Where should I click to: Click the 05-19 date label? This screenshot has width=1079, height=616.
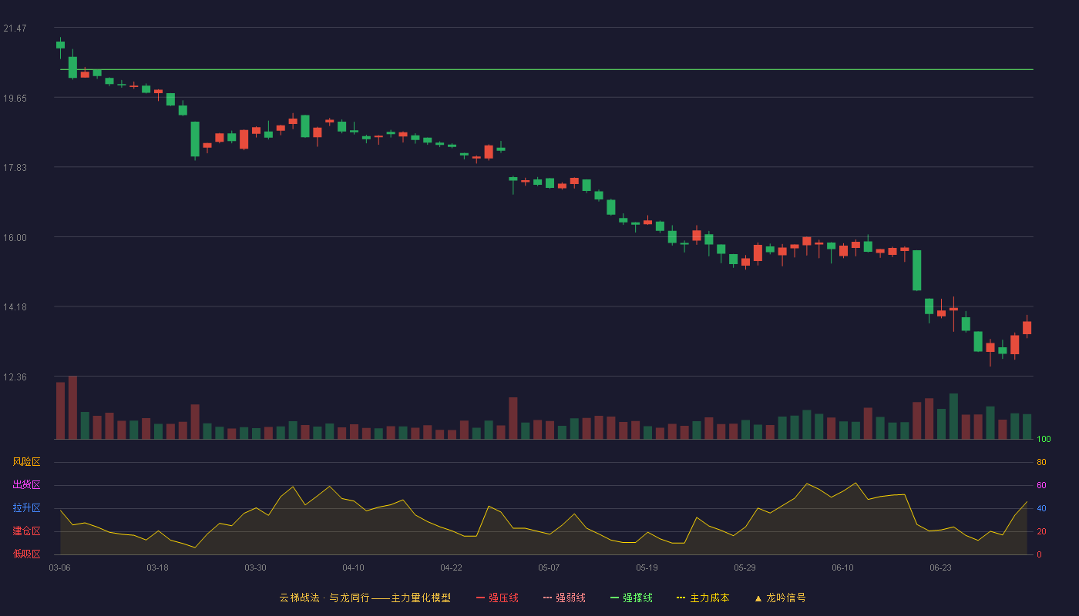click(x=647, y=567)
